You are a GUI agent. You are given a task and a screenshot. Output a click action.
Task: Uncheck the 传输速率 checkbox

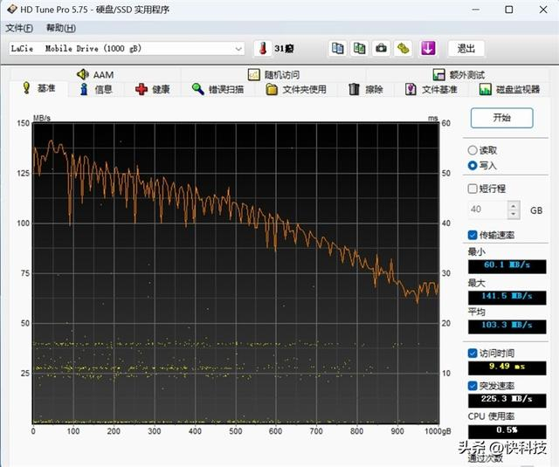(473, 235)
